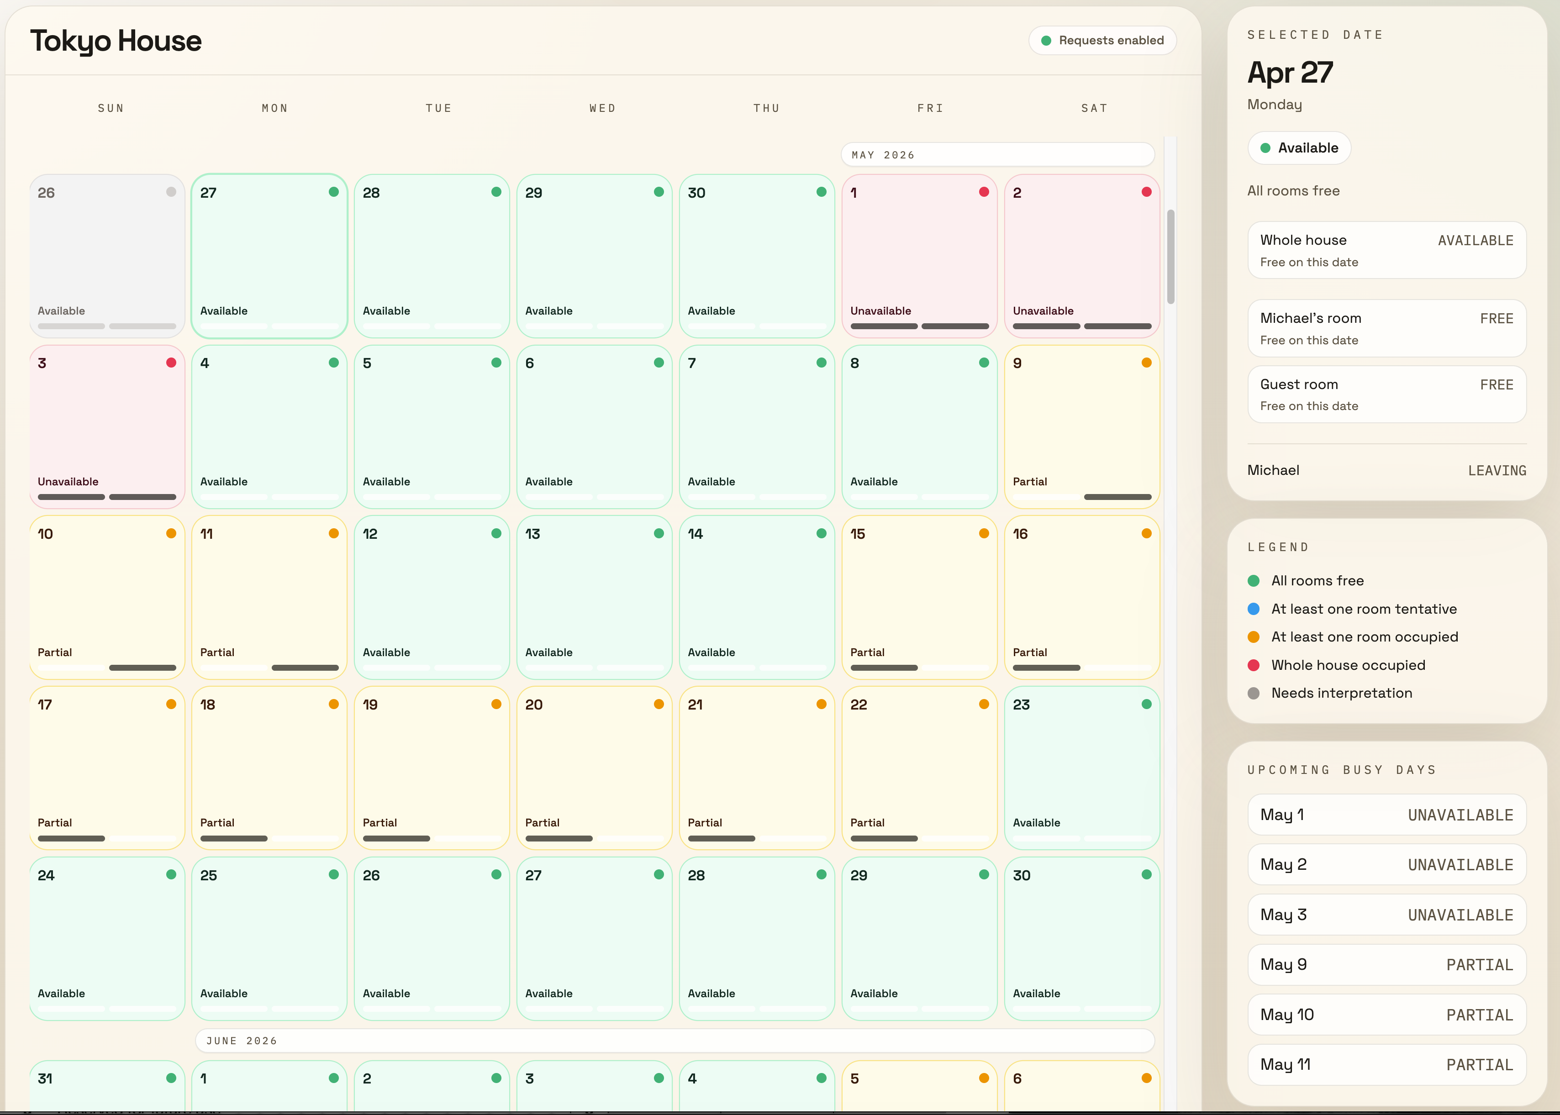Screen dimensions: 1560x1115
Task: Select May 4 available day
Action: (x=269, y=426)
